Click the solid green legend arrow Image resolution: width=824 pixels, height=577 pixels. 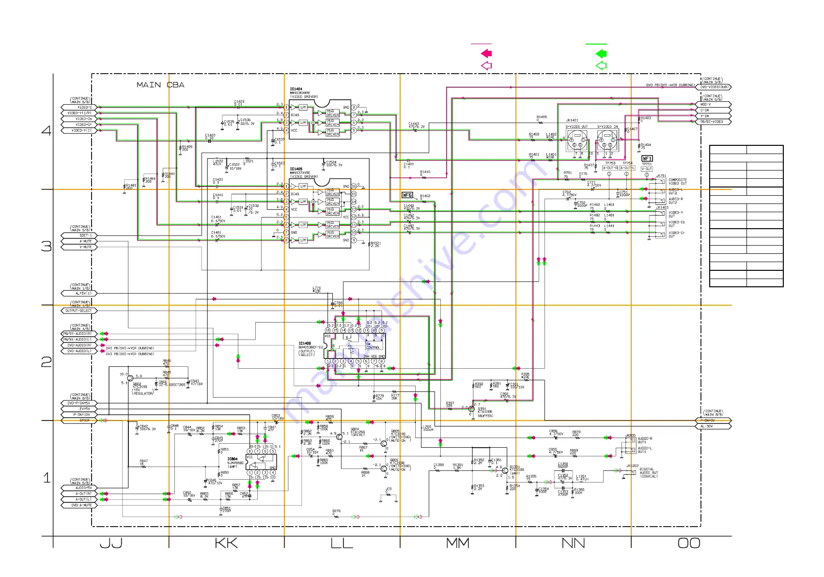point(601,53)
